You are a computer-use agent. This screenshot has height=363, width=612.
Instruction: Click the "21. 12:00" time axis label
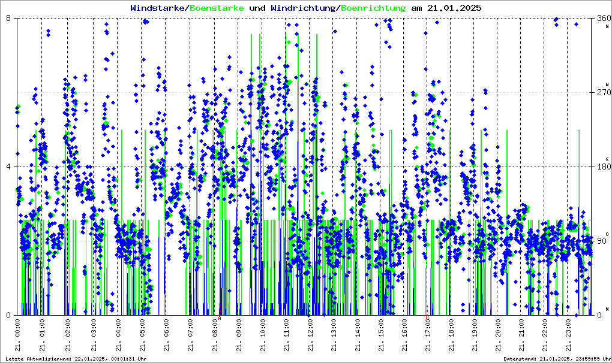click(310, 335)
